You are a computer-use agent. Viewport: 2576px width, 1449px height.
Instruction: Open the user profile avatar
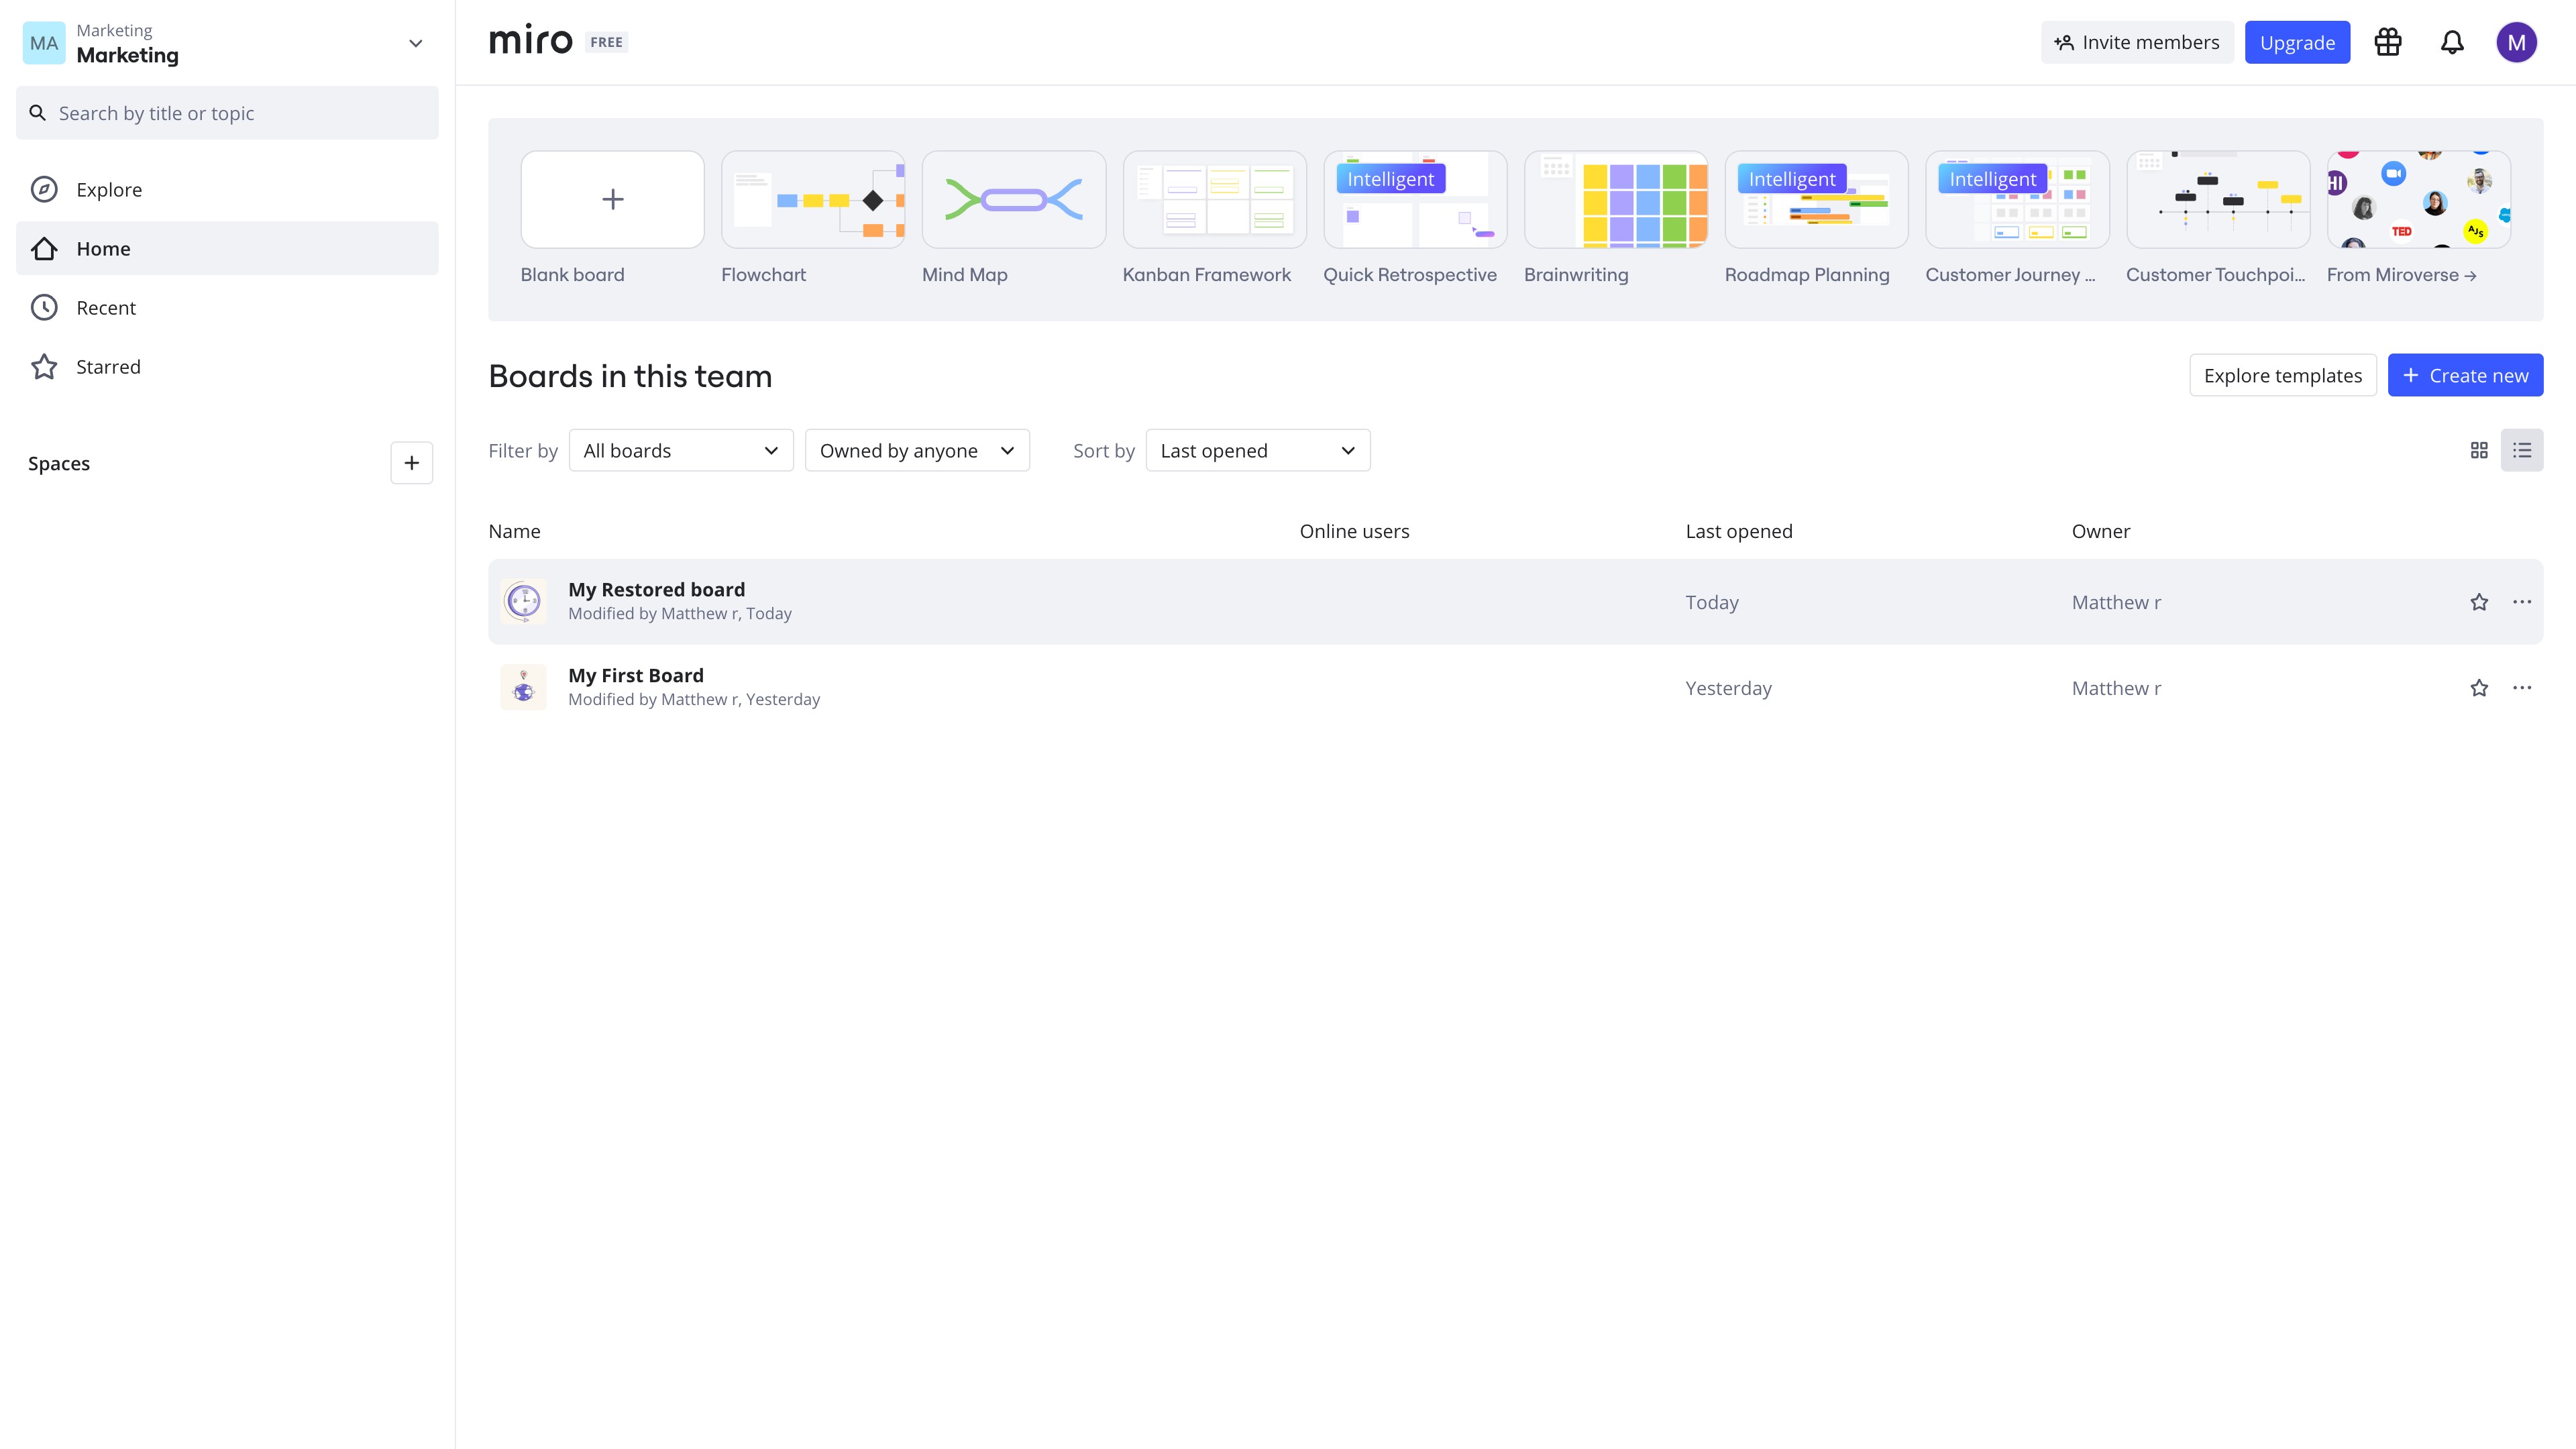2516,42
